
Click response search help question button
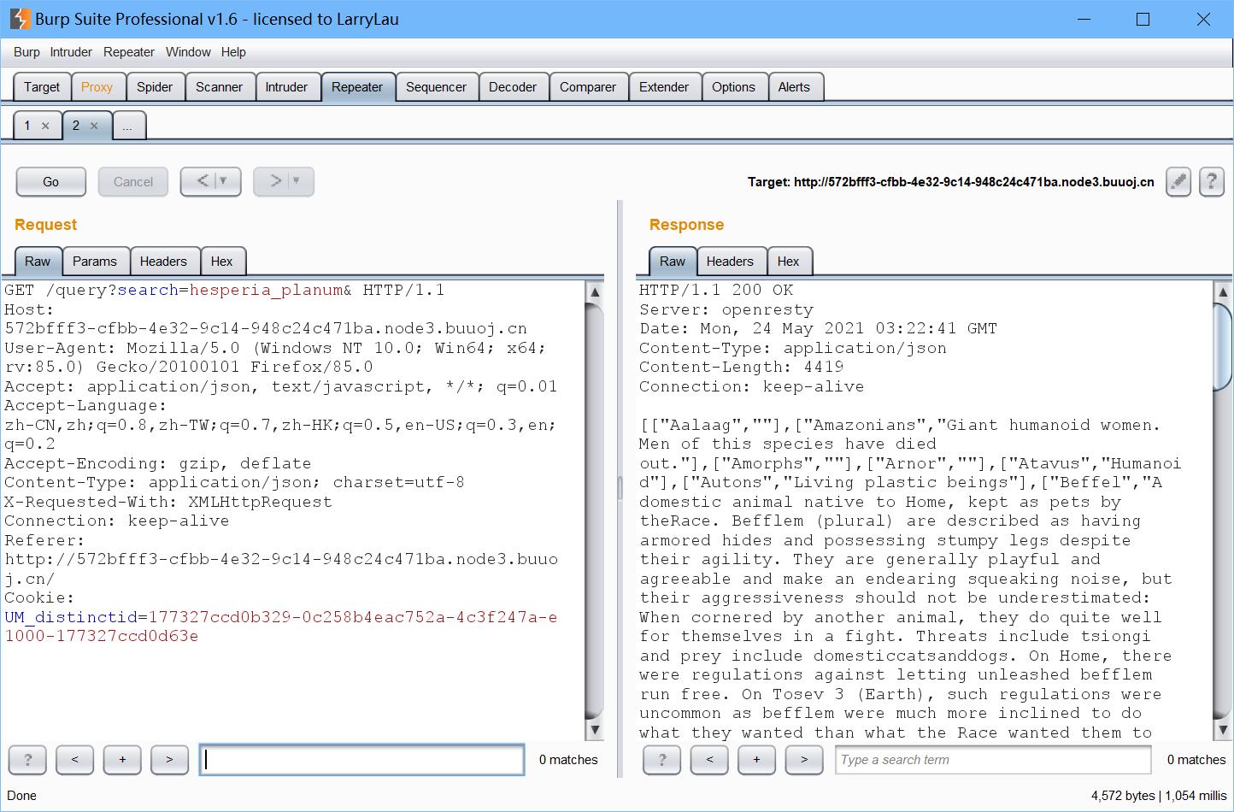(662, 759)
